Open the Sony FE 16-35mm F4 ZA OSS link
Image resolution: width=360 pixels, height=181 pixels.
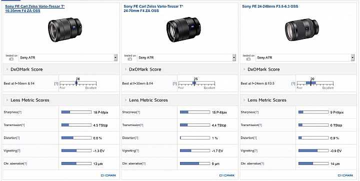(x=34, y=8)
